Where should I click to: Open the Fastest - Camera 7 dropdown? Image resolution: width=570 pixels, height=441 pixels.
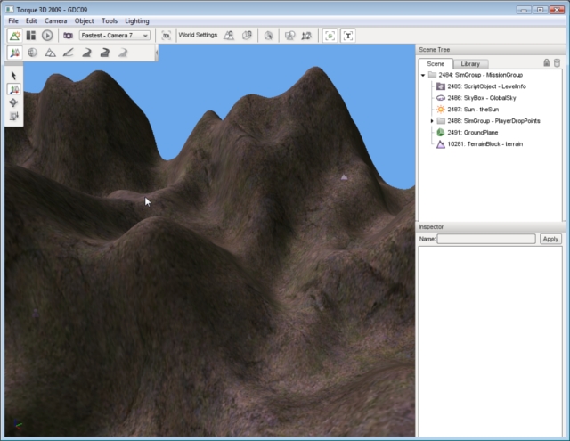click(116, 35)
